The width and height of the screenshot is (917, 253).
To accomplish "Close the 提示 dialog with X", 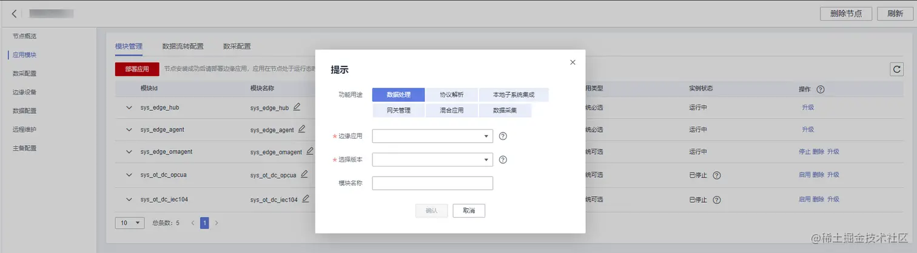I will point(573,62).
